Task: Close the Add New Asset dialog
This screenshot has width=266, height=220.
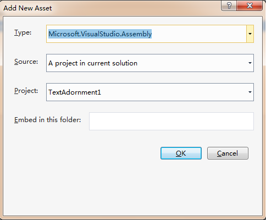Action: 250,5
